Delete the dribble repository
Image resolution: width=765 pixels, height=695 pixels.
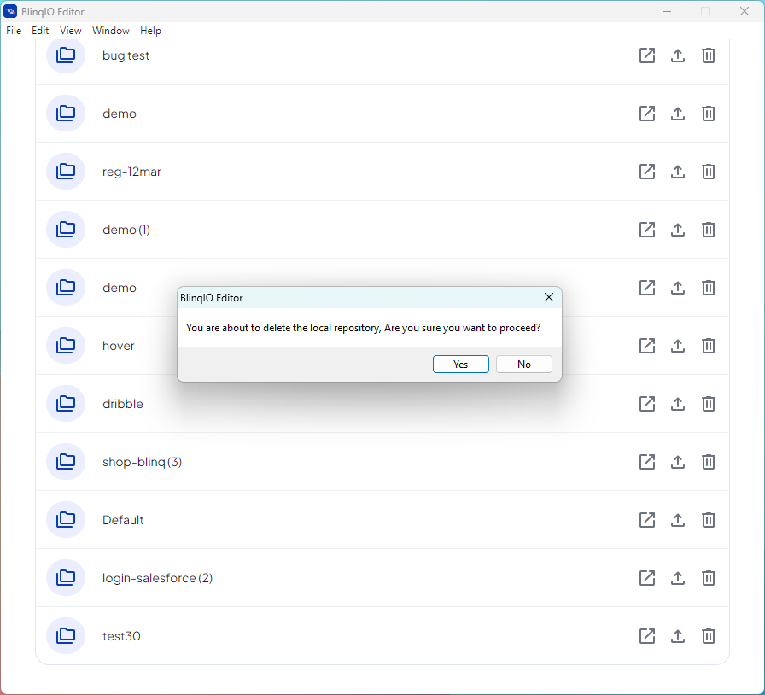pos(709,404)
